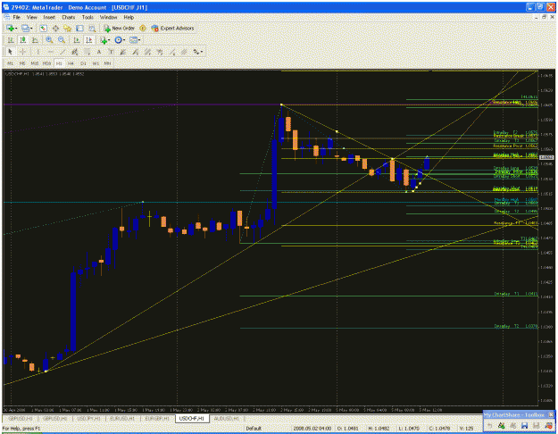
Task: Open the Help menu
Action: [x=129, y=17]
